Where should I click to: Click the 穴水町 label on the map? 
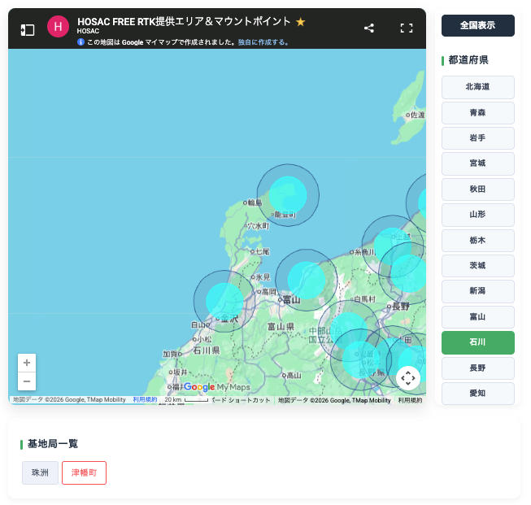tap(257, 226)
